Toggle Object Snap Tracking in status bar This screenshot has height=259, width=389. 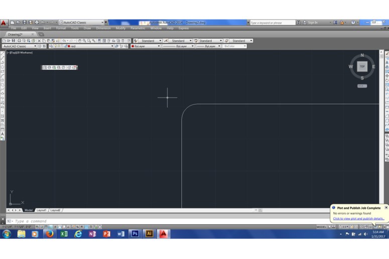click(x=68, y=227)
